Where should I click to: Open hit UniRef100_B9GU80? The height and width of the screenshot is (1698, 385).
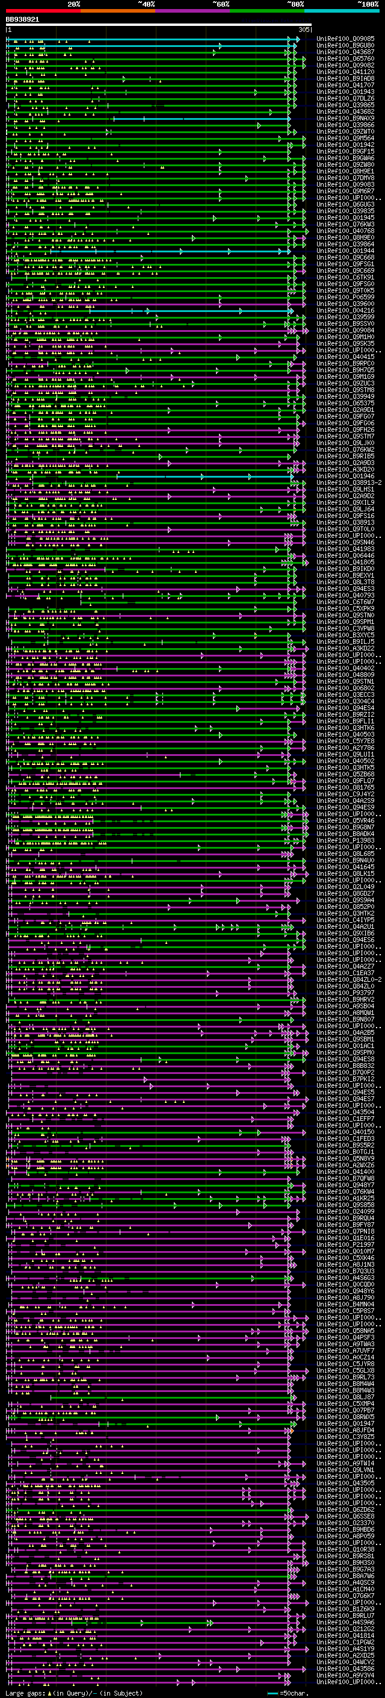point(345,46)
